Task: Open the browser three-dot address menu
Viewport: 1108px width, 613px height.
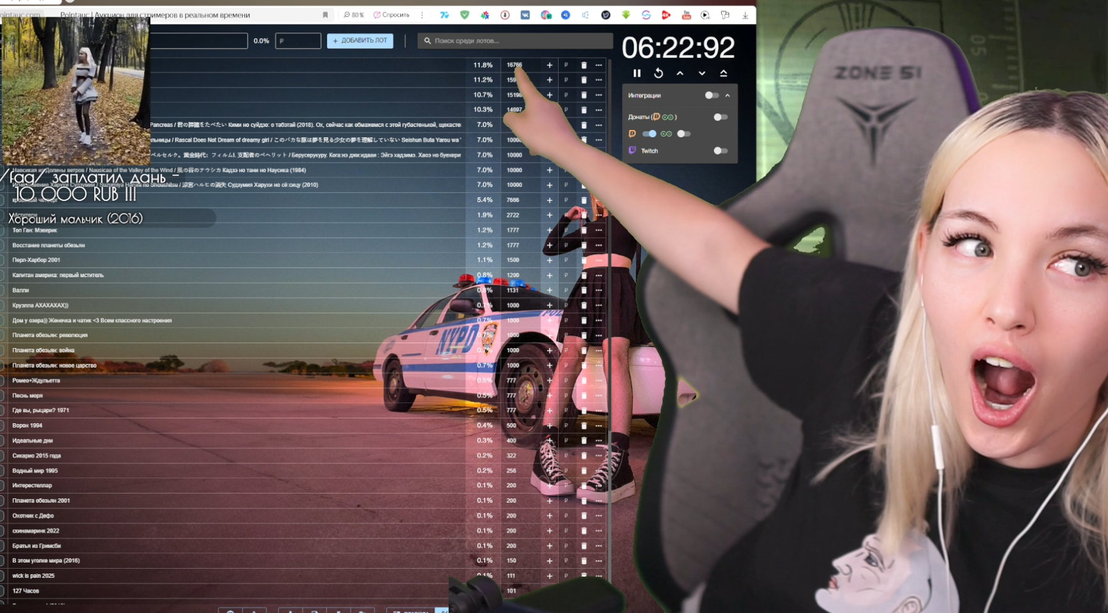Action: (x=422, y=15)
